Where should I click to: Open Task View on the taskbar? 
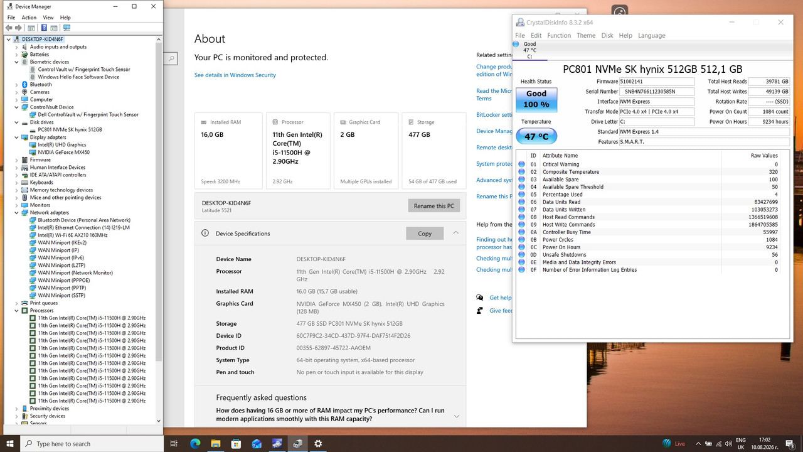point(174,444)
